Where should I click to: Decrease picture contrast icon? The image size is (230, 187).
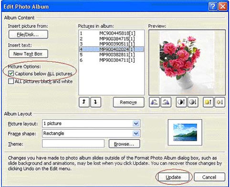(x=193, y=102)
